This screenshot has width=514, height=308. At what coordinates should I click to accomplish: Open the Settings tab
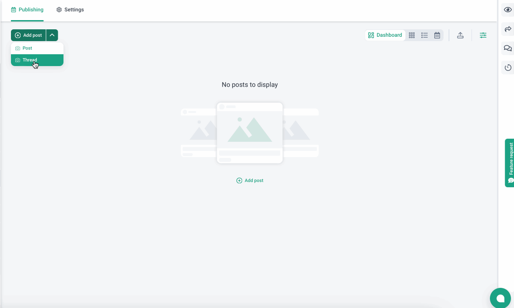[70, 10]
